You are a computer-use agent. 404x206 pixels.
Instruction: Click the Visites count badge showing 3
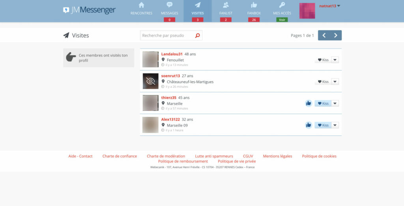click(198, 20)
